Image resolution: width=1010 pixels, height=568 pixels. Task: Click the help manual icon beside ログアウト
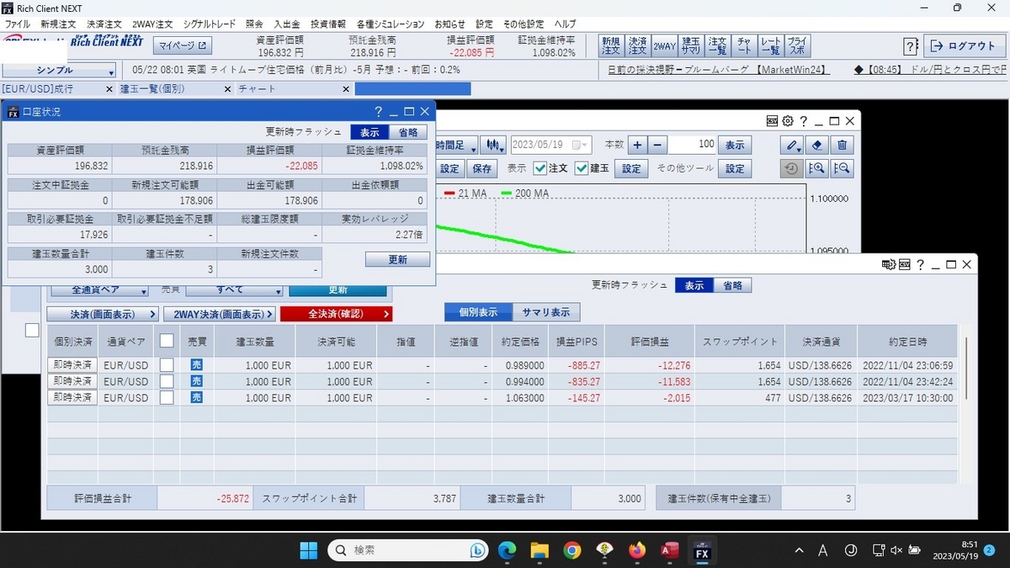click(x=911, y=46)
